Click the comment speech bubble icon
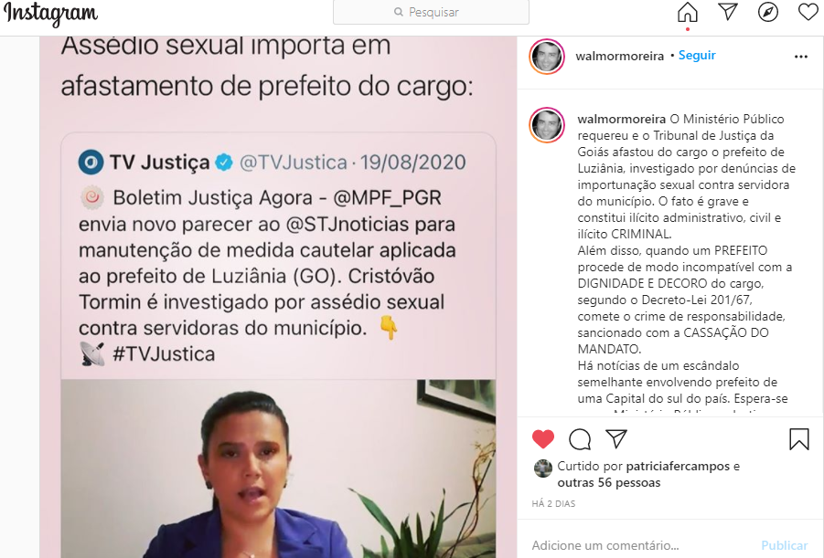This screenshot has width=824, height=558. [x=580, y=439]
